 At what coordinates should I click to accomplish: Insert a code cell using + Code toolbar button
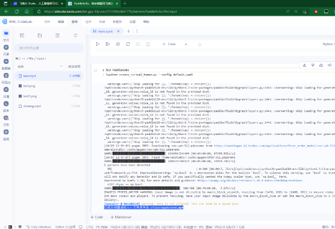click(x=169, y=44)
